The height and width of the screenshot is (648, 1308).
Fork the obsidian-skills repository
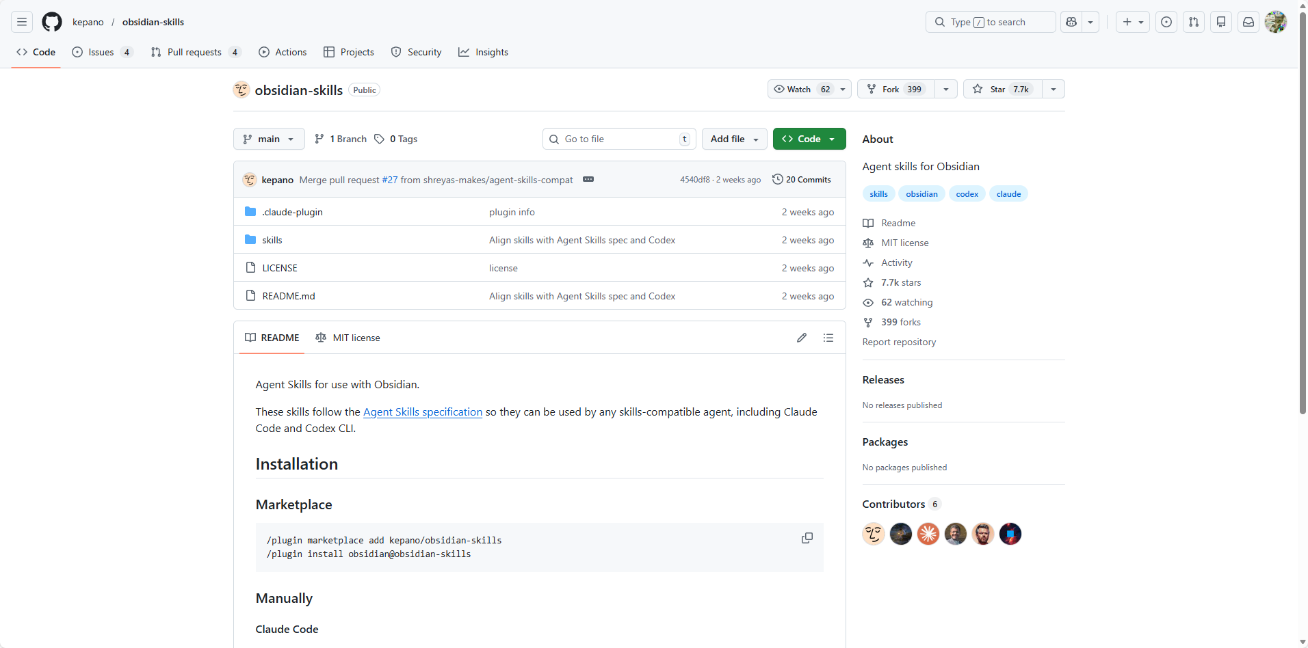click(896, 89)
